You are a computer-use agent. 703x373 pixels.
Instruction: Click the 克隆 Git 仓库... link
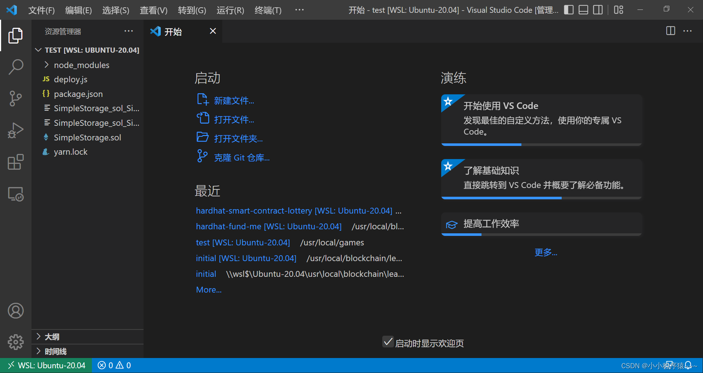(242, 158)
